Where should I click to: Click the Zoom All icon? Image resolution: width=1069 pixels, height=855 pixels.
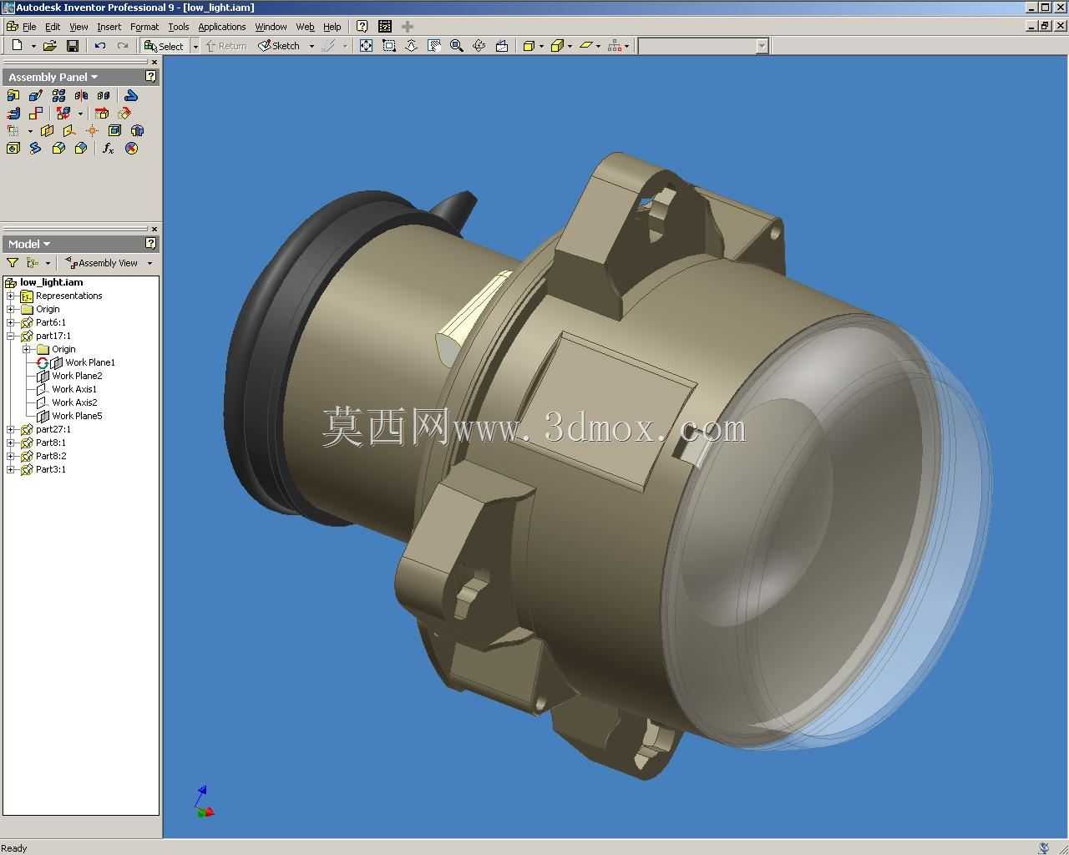click(366, 46)
